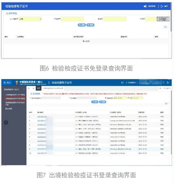
Task: Click login icon in top window header
Action: tap(145, 6)
